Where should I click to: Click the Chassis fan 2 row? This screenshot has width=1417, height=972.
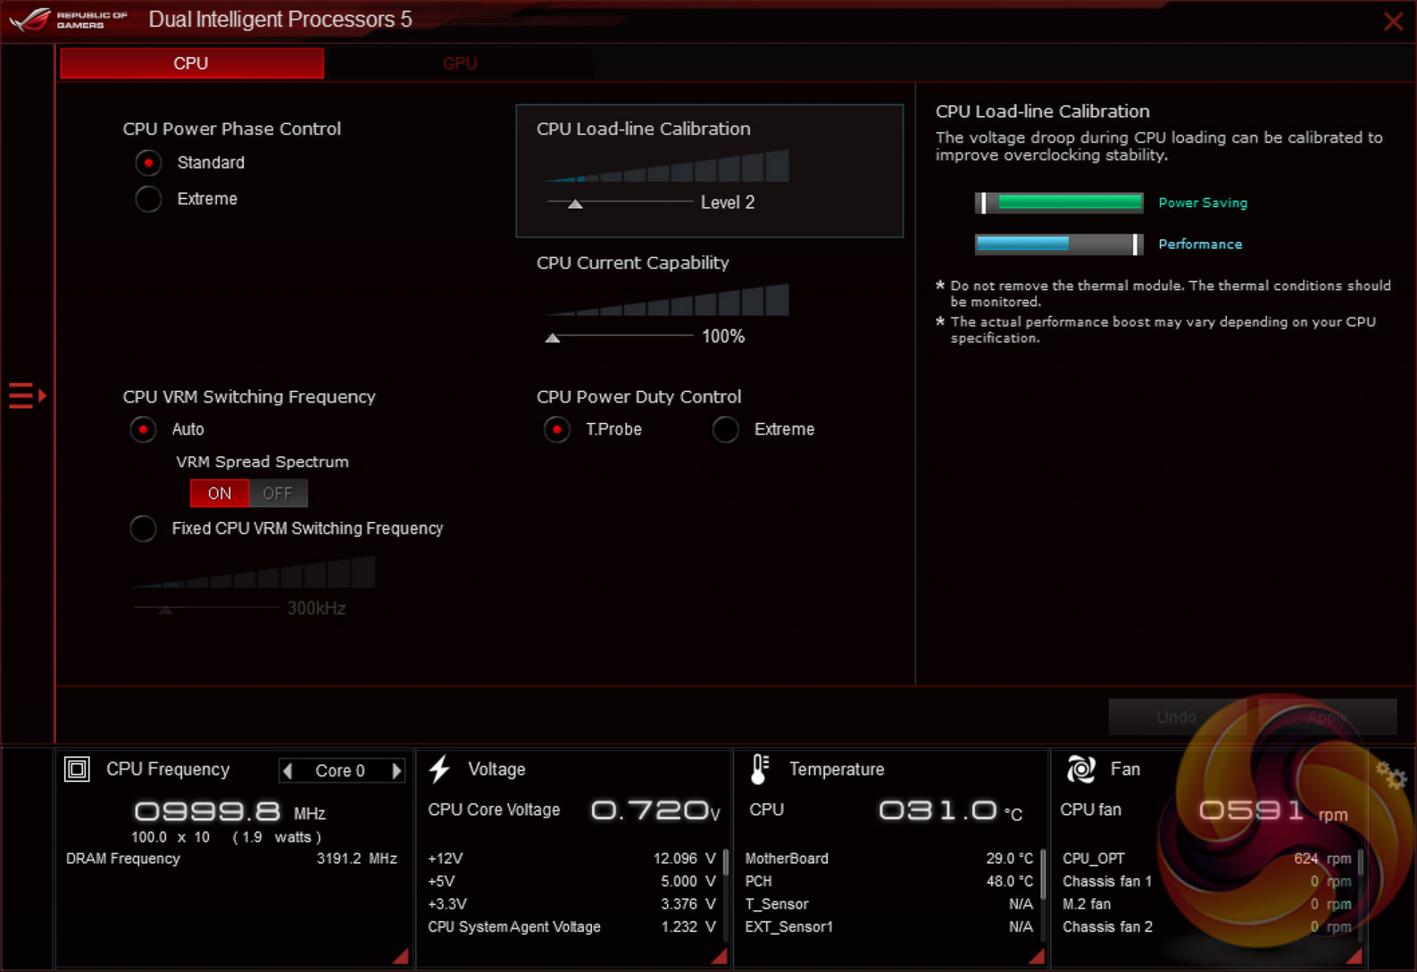[x=1207, y=927]
